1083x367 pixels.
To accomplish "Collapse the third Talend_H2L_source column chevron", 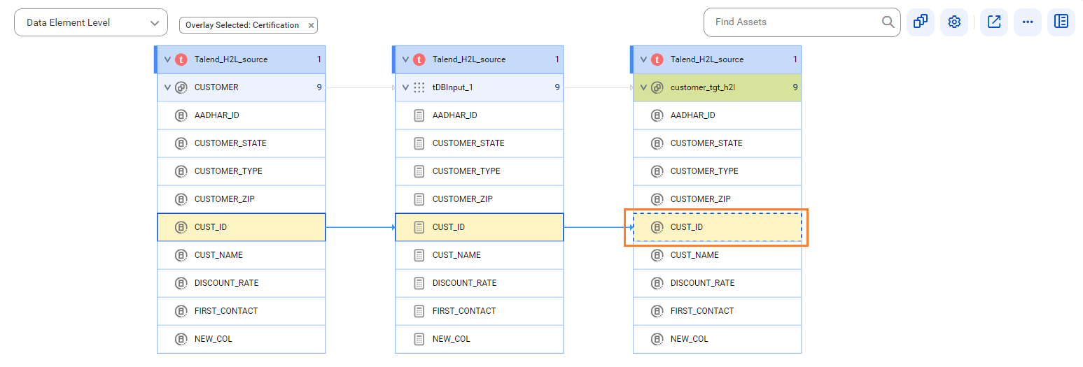I will coord(643,59).
